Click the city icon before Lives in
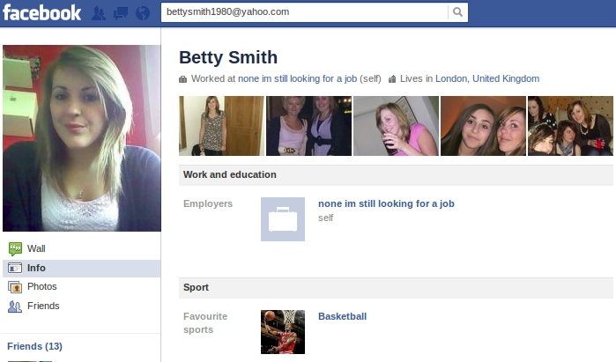This screenshot has height=362, width=616. [391, 79]
